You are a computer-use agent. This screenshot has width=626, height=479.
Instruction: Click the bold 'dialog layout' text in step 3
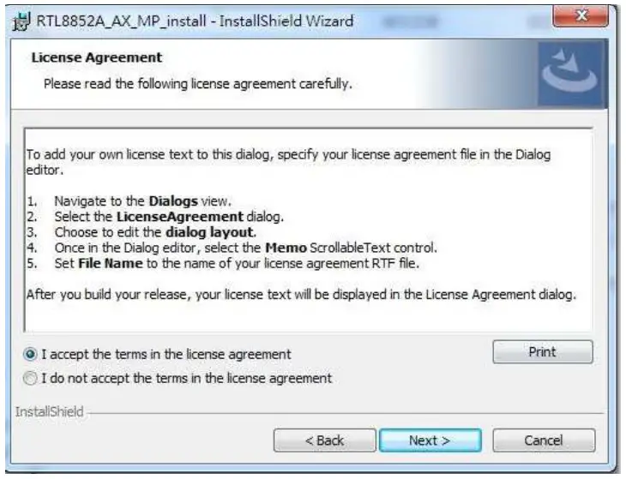point(211,232)
